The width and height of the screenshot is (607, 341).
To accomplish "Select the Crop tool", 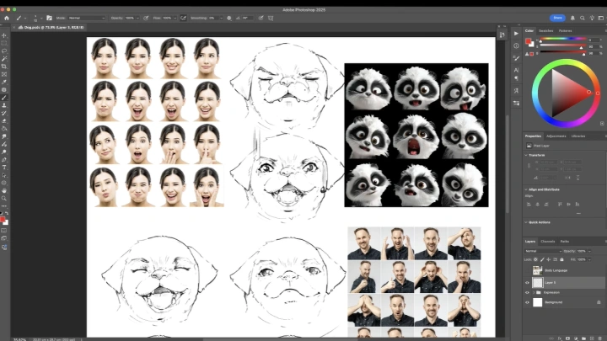I will (4, 67).
